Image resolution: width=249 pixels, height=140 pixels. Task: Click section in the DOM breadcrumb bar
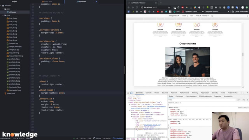[x=143, y=139]
